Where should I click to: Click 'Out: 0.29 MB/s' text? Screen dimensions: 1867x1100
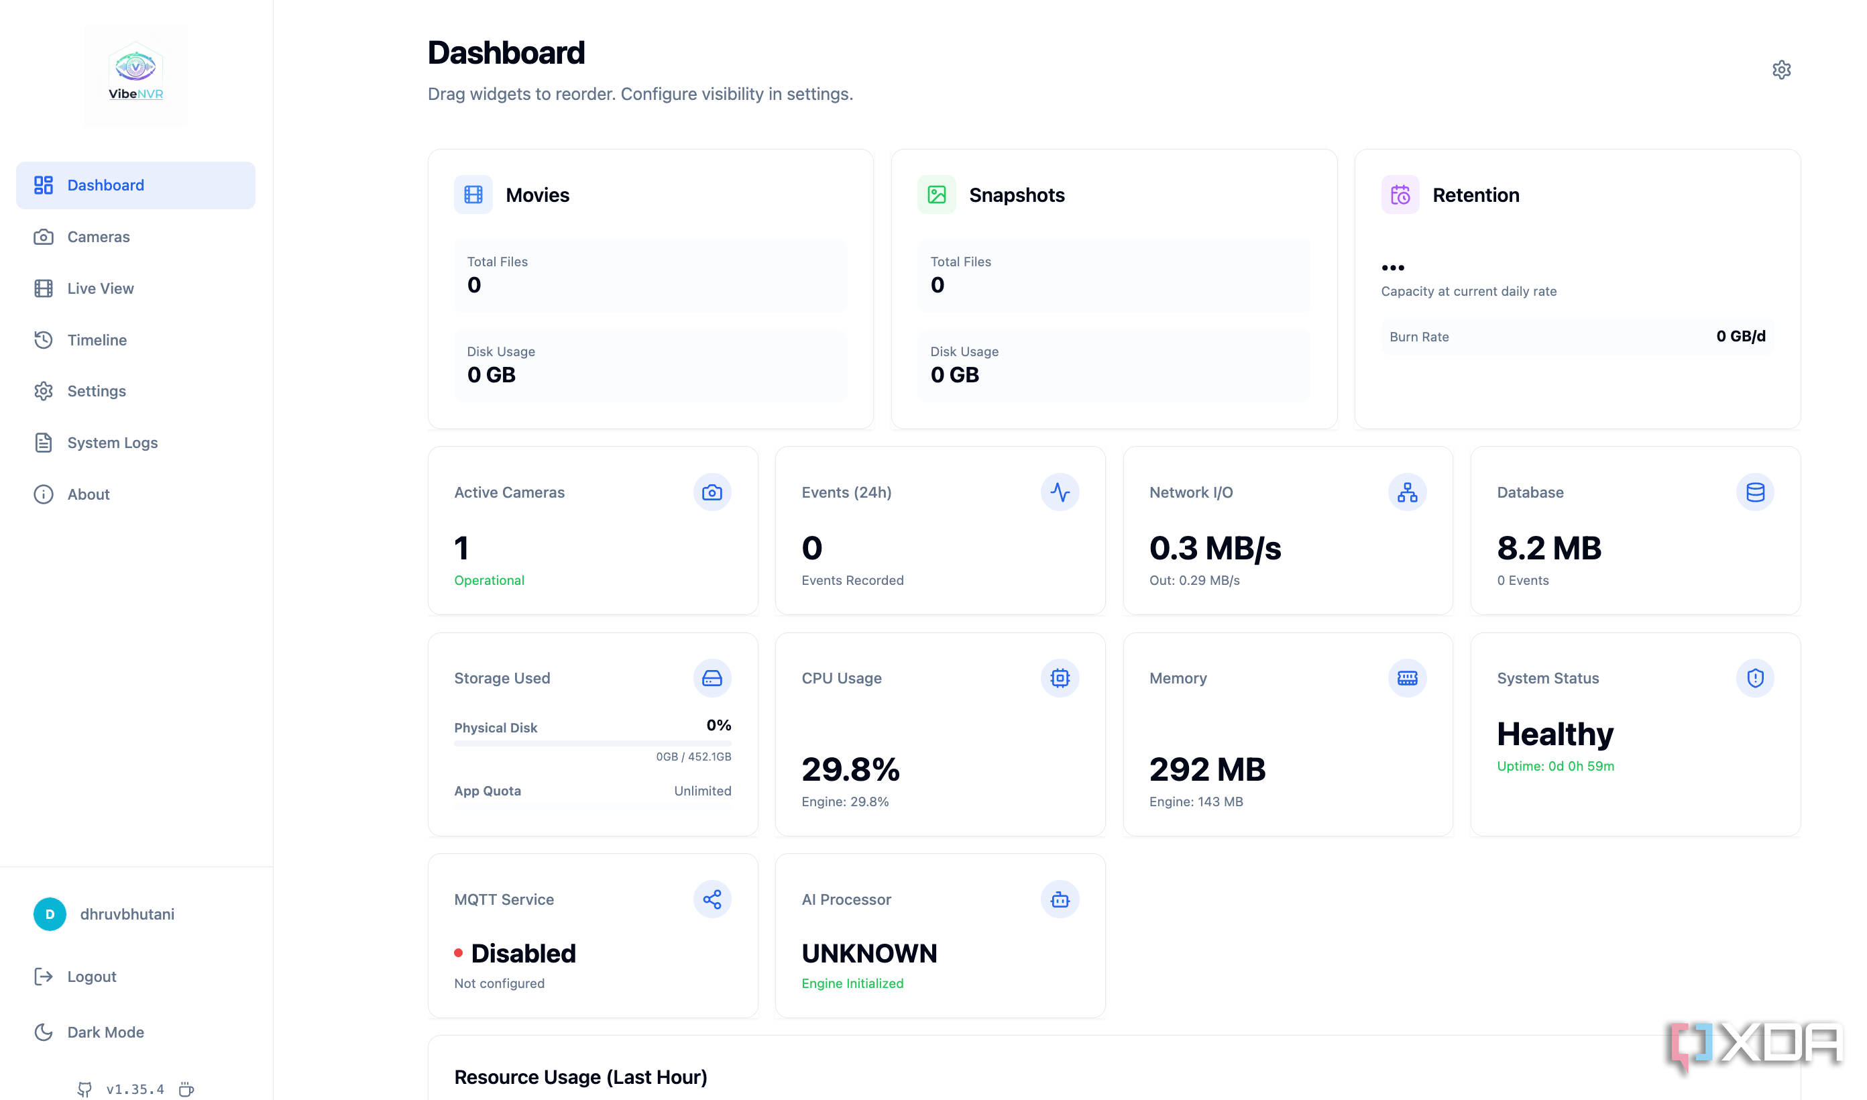pos(1194,580)
